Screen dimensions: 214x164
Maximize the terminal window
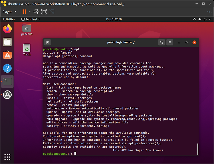[187, 42]
